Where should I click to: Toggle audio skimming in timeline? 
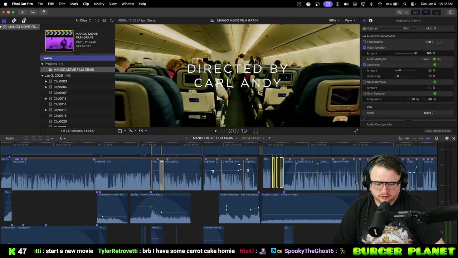click(x=414, y=138)
